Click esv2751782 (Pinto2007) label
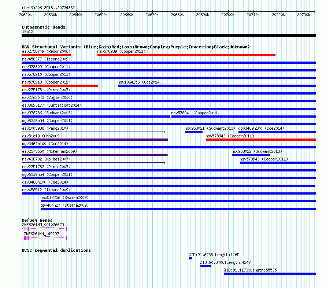Viewport: 326px width, 288px height. click(x=46, y=167)
